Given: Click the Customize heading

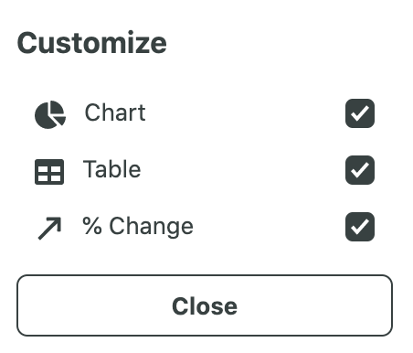Looking at the screenshot, I should [x=92, y=43].
